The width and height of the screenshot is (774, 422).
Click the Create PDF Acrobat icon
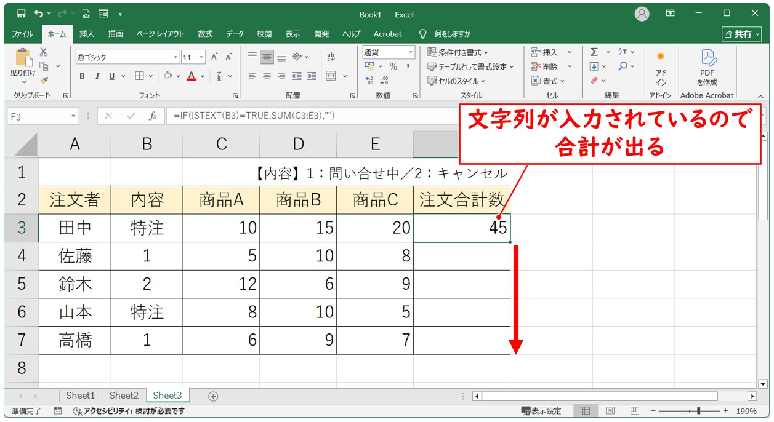tap(707, 66)
